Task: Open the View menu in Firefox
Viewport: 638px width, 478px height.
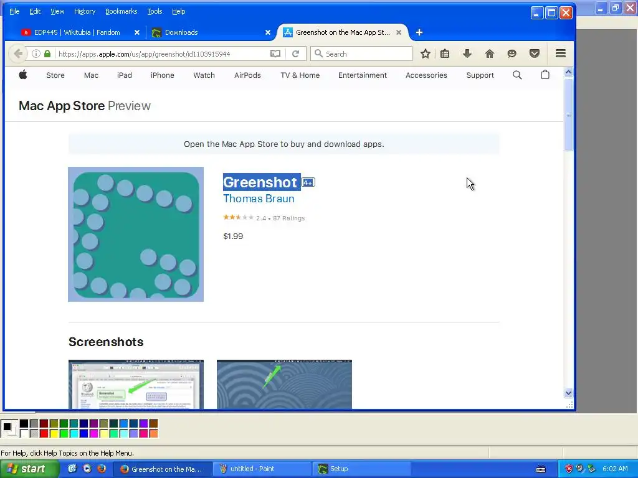Action: [57, 11]
